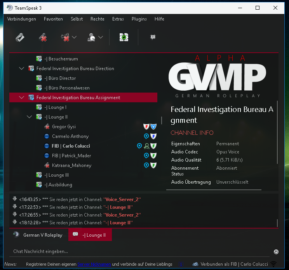Click Carmelo Anthony's blue status orb
This screenshot has width=289, height=270.
47,136
